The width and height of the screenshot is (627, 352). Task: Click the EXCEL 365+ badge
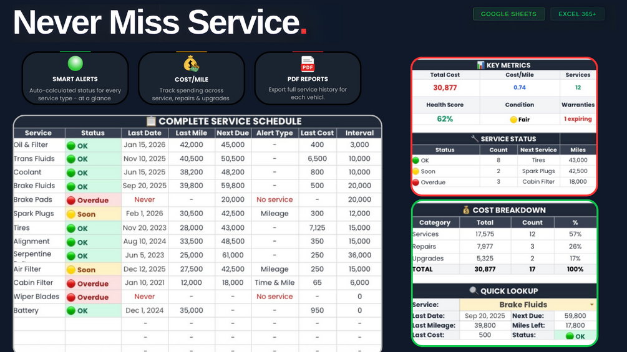(x=577, y=14)
